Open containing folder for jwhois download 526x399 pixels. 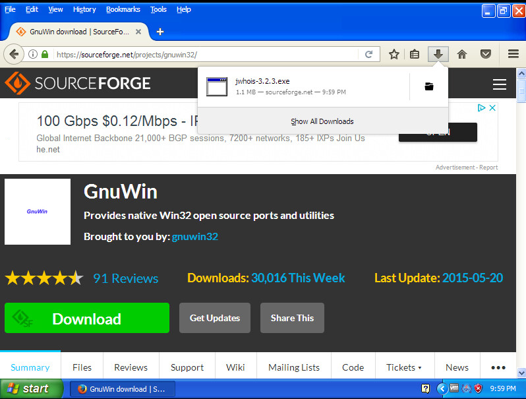click(429, 86)
